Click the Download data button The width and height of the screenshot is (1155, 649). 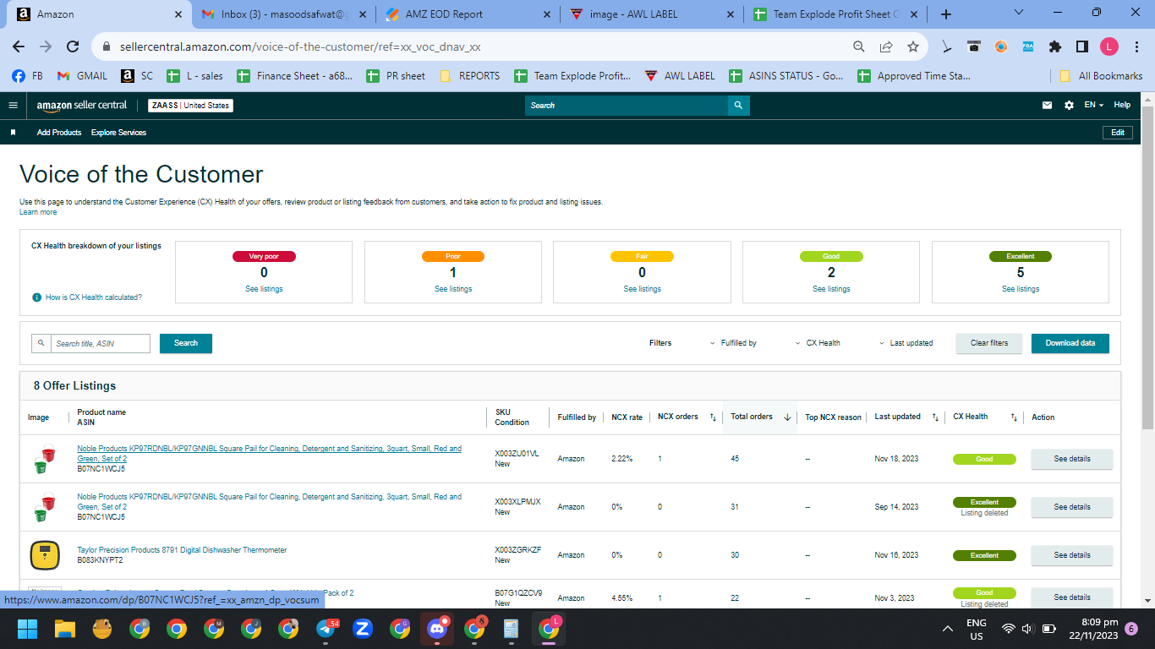coord(1070,343)
